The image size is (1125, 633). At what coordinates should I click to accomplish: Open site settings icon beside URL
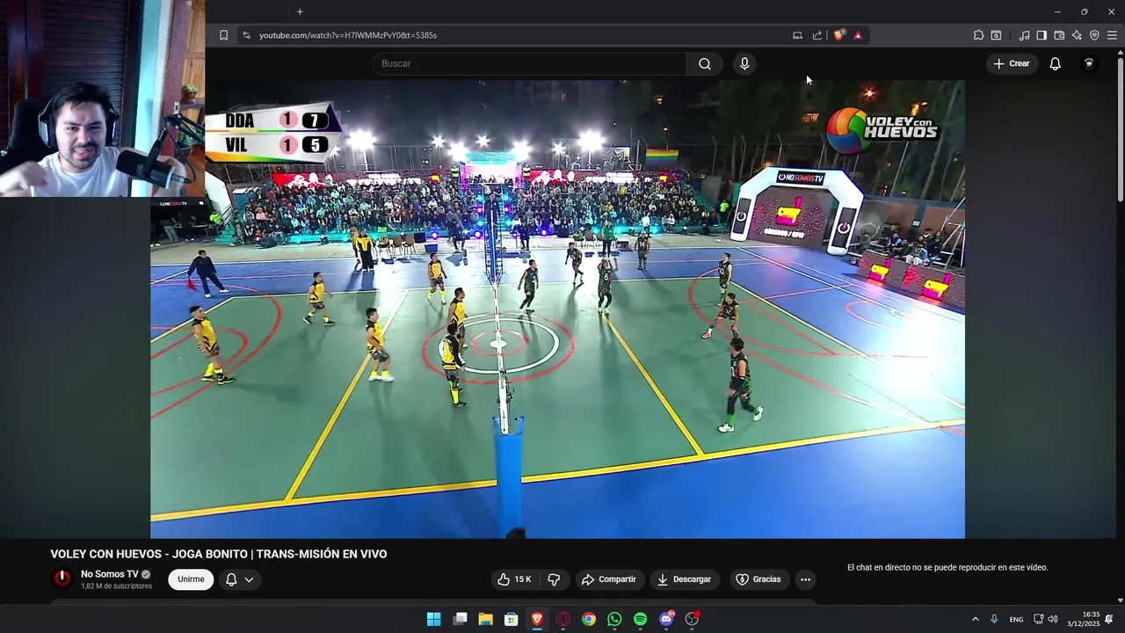click(x=246, y=35)
